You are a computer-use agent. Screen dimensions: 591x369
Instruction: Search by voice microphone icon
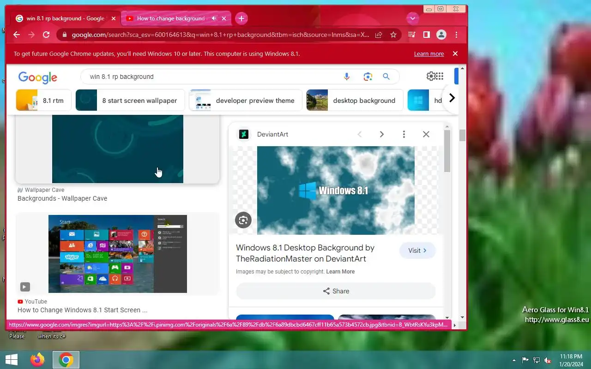pos(347,77)
